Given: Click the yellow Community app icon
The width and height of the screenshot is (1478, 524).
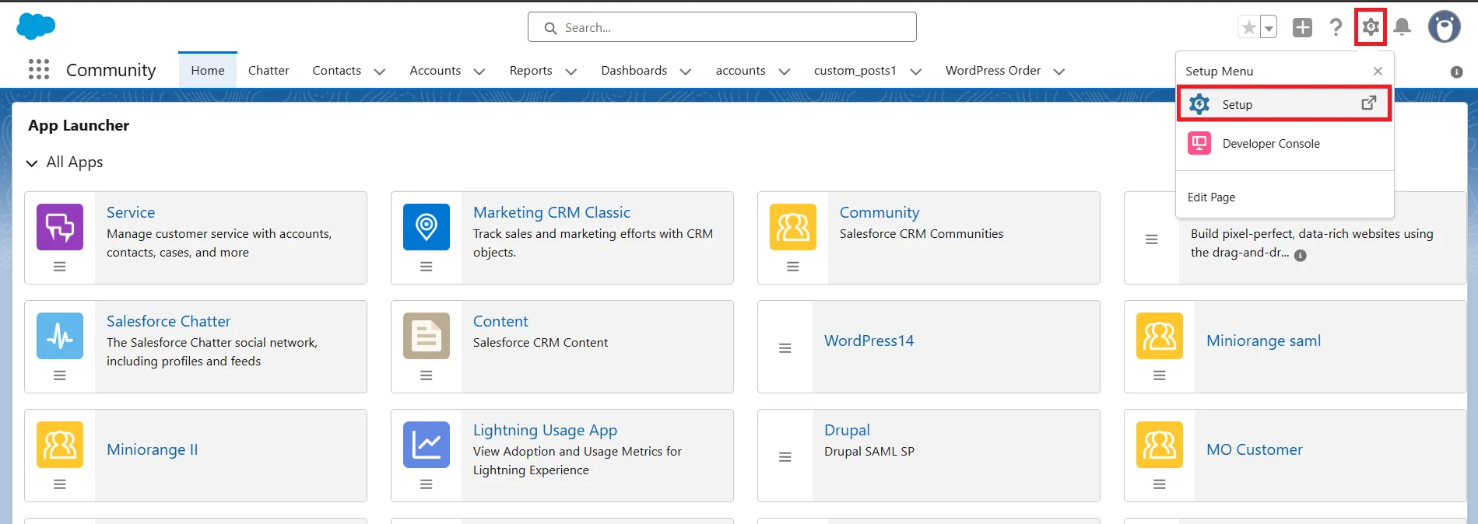Looking at the screenshot, I should coord(793,227).
